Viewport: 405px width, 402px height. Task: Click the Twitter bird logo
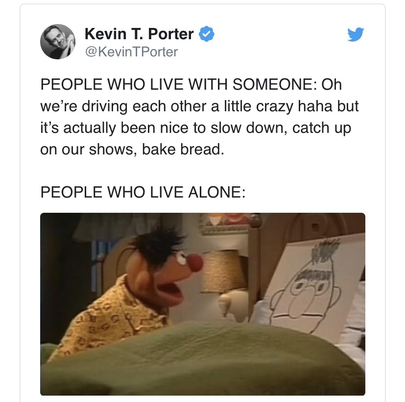pyautogui.click(x=356, y=34)
